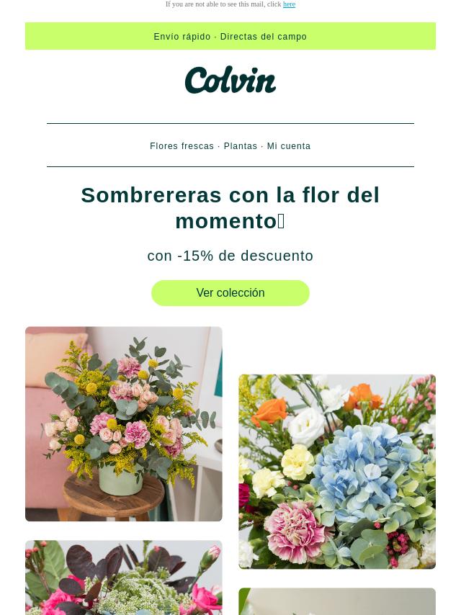Open the Flores frescas menu link
Screen dimensions: 461x615
tap(182, 146)
